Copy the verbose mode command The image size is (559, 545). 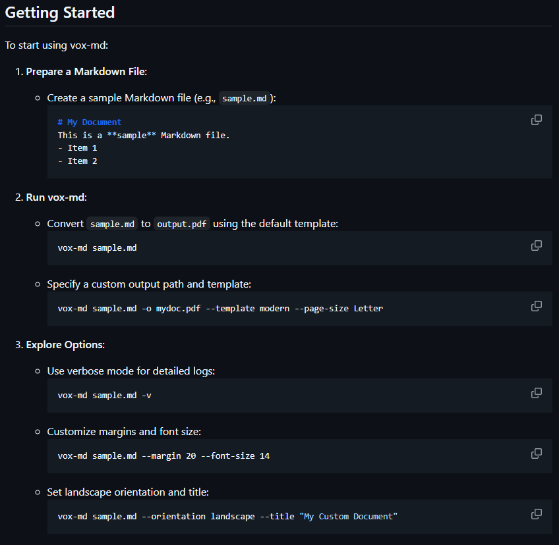point(536,392)
